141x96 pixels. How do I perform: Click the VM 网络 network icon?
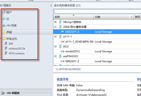pos(4,26)
